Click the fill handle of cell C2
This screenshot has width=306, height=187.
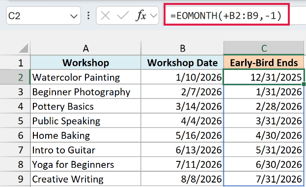[304, 84]
